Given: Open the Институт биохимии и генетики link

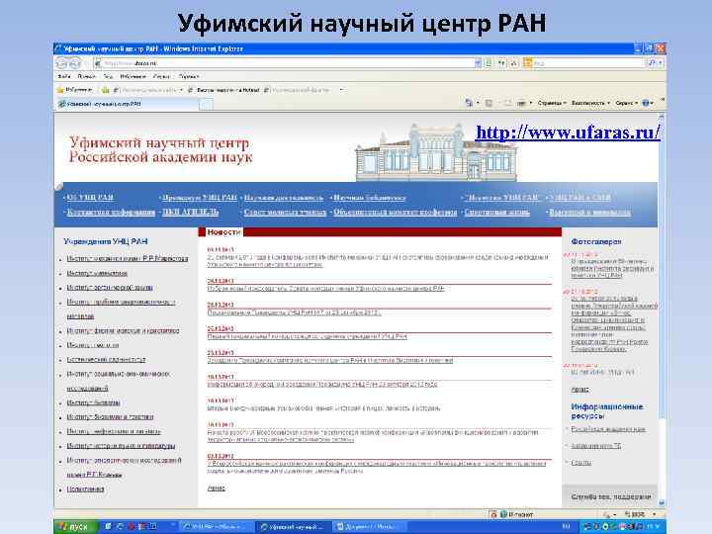Looking at the screenshot, I should coord(110,417).
